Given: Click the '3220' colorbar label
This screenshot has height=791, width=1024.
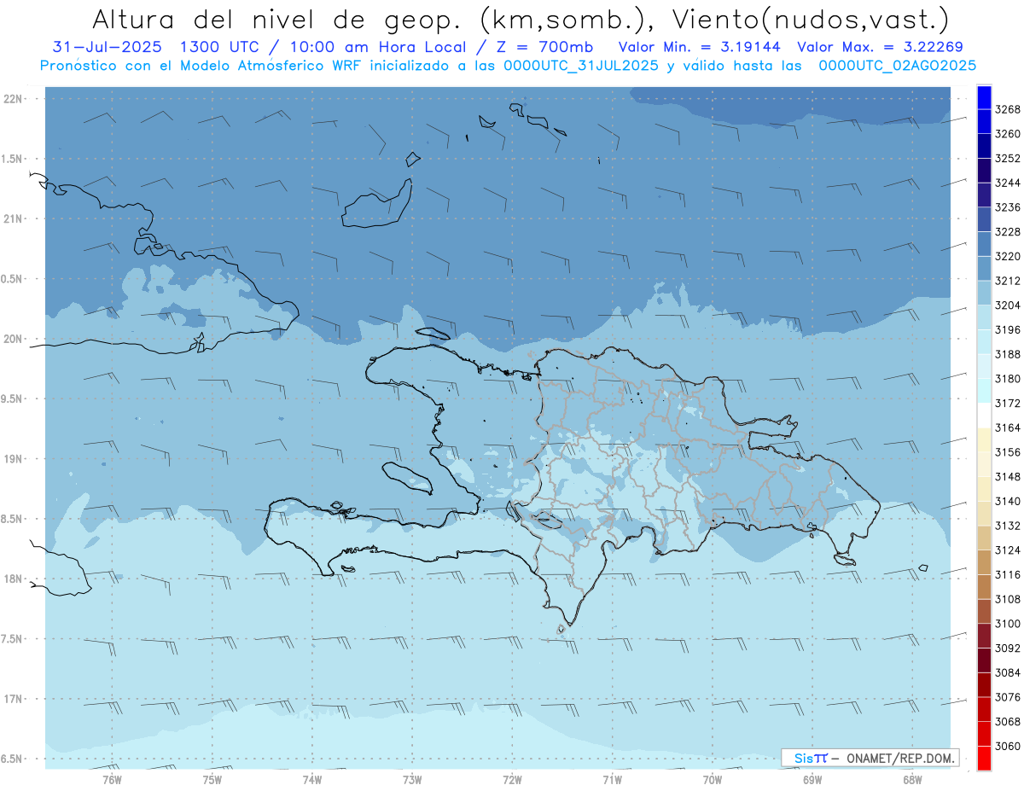Looking at the screenshot, I should (1008, 256).
